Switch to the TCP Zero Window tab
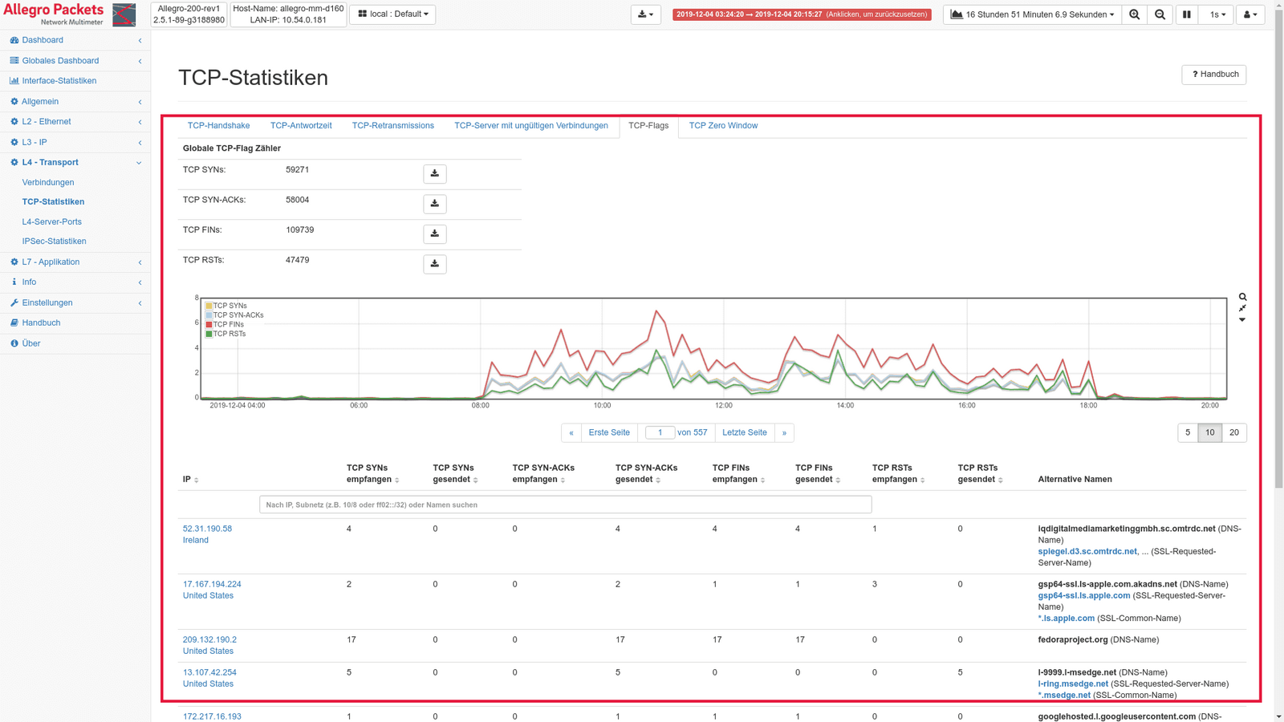The image size is (1284, 722). pyautogui.click(x=722, y=126)
